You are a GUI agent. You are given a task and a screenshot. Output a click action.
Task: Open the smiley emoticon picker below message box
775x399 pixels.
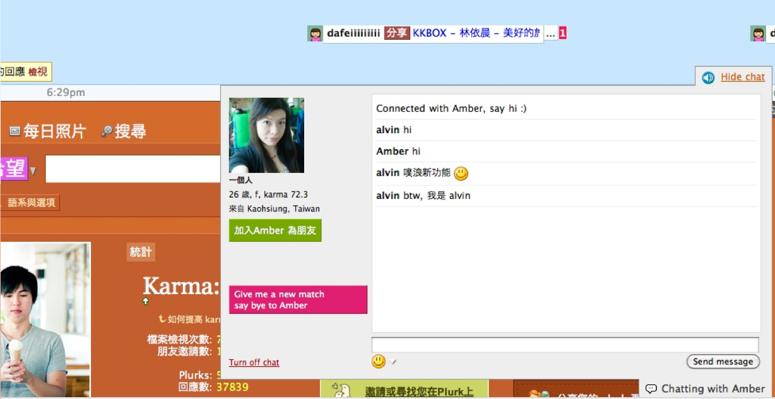pos(379,362)
